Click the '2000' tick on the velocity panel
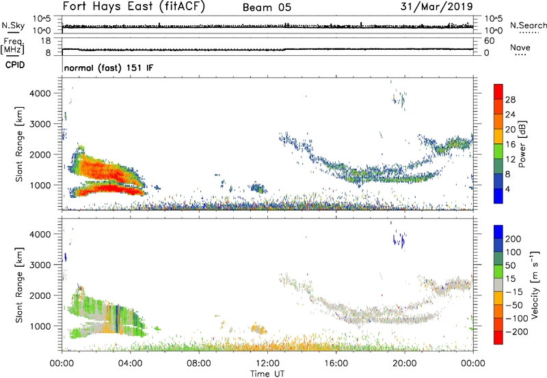 (x=40, y=295)
